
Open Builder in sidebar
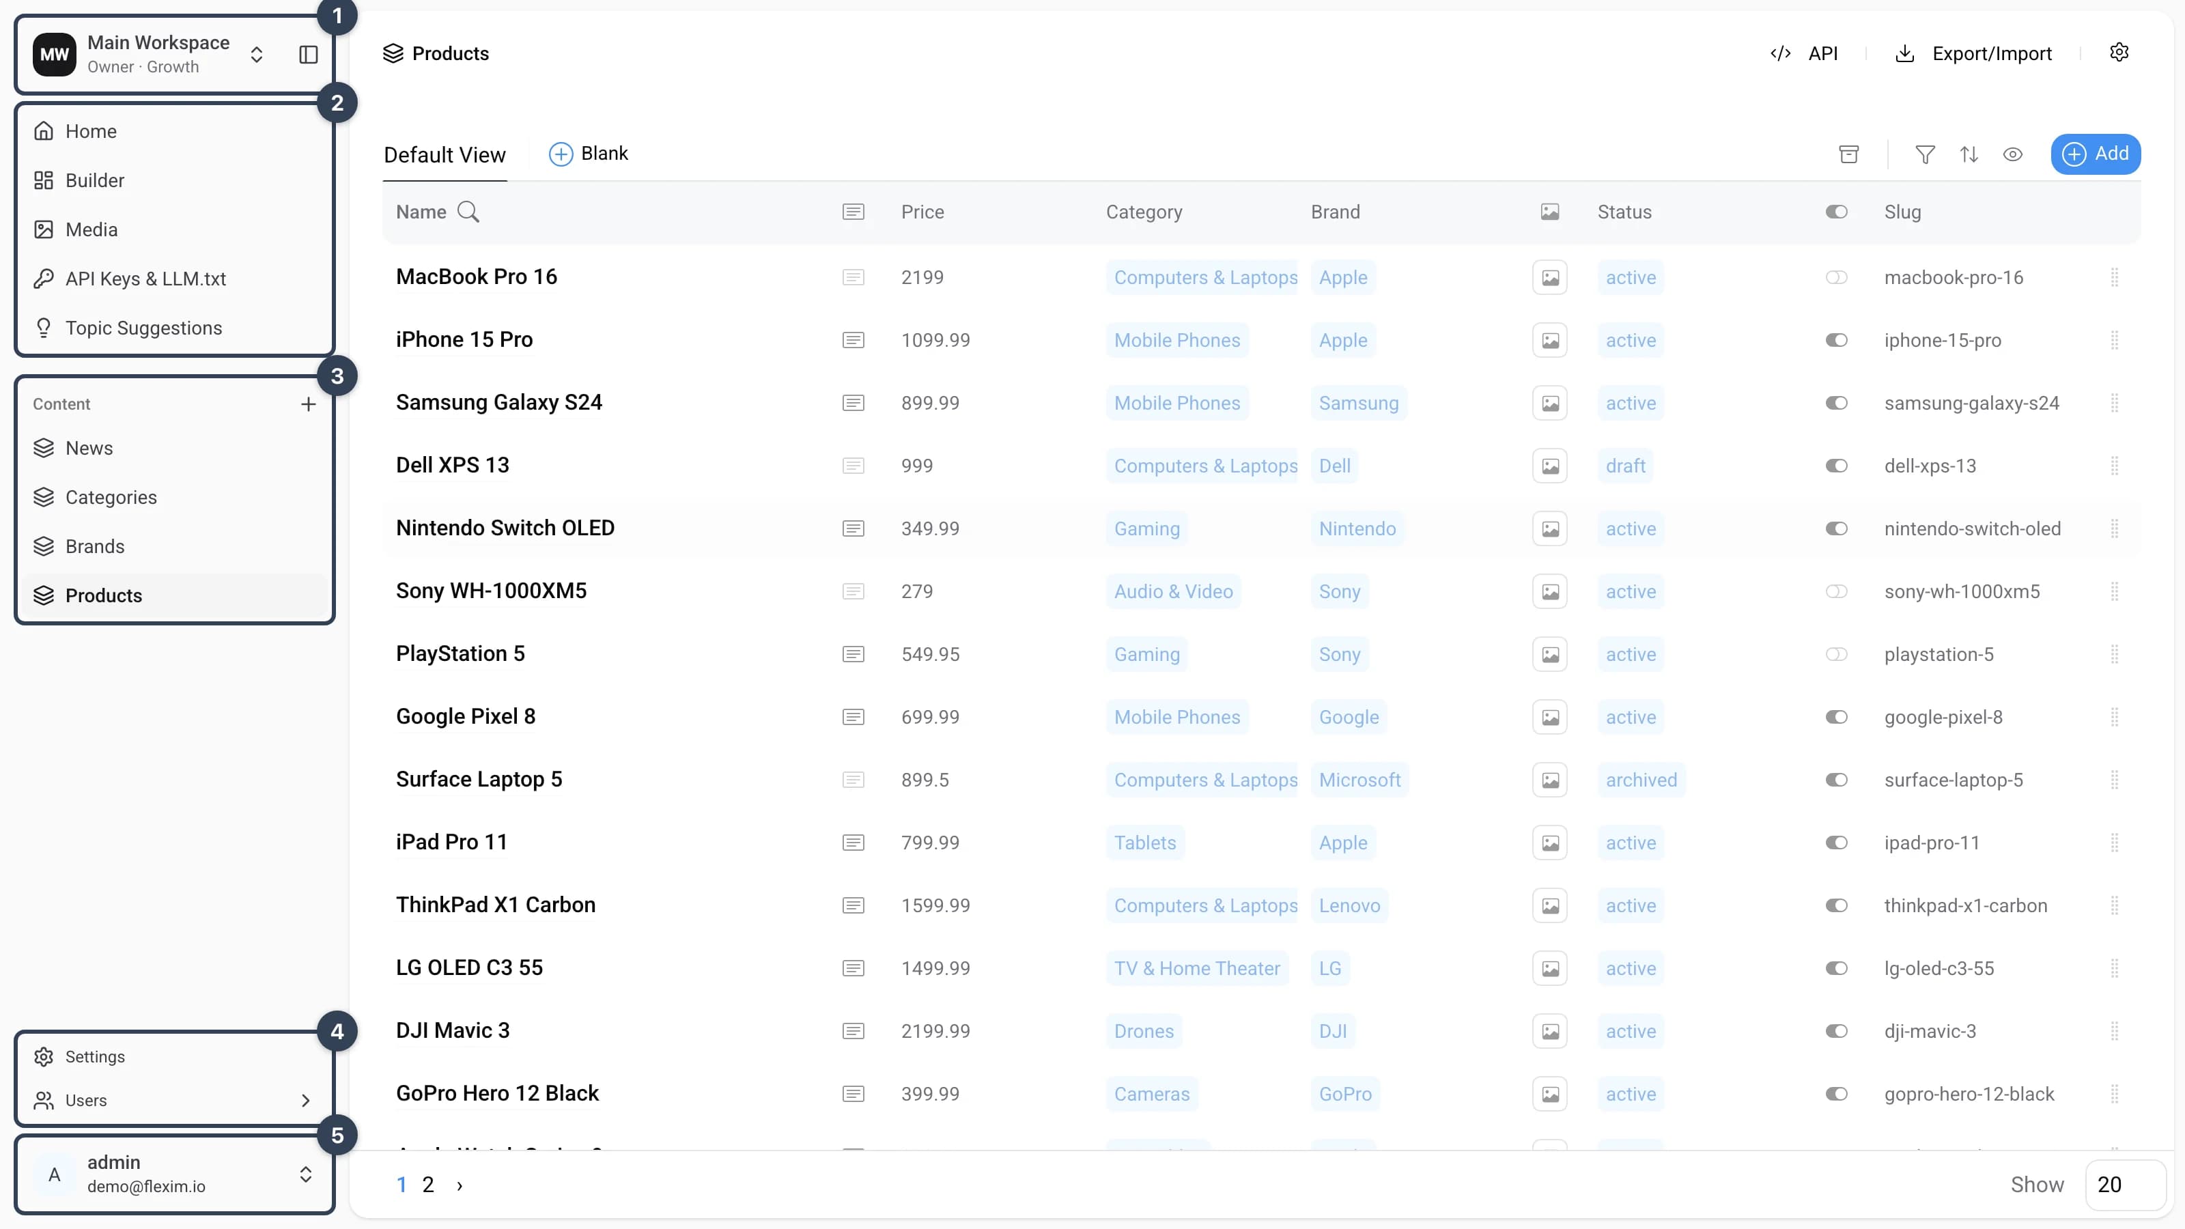point(175,181)
